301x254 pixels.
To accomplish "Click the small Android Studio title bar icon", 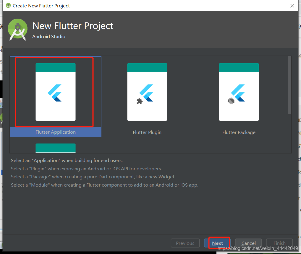I will pos(8,6).
